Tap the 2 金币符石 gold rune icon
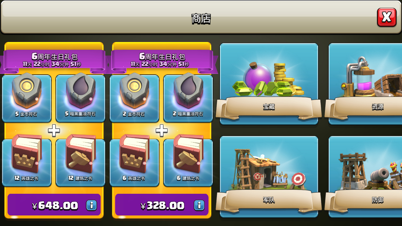Screen dimensions: 402x226 coord(134,98)
